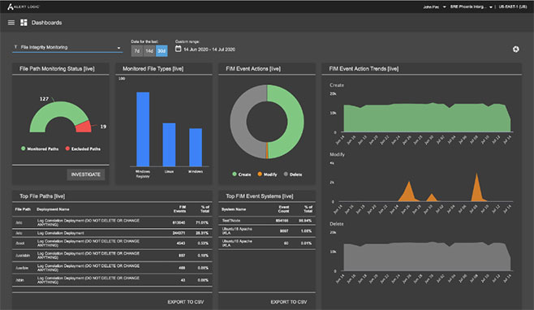This screenshot has width=534, height=310.
Task: Select the 7d date range tab
Action: 137,51
